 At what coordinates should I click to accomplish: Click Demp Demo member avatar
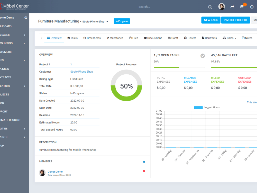tap(42, 173)
